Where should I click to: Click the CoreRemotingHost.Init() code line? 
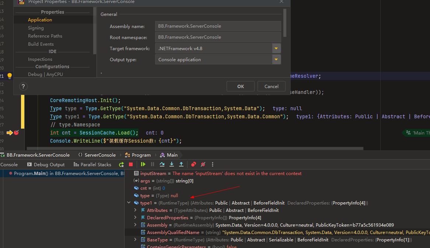(x=85, y=100)
